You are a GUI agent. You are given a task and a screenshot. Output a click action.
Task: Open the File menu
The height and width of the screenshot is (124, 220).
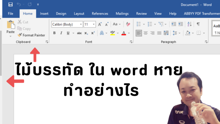(x=11, y=13)
